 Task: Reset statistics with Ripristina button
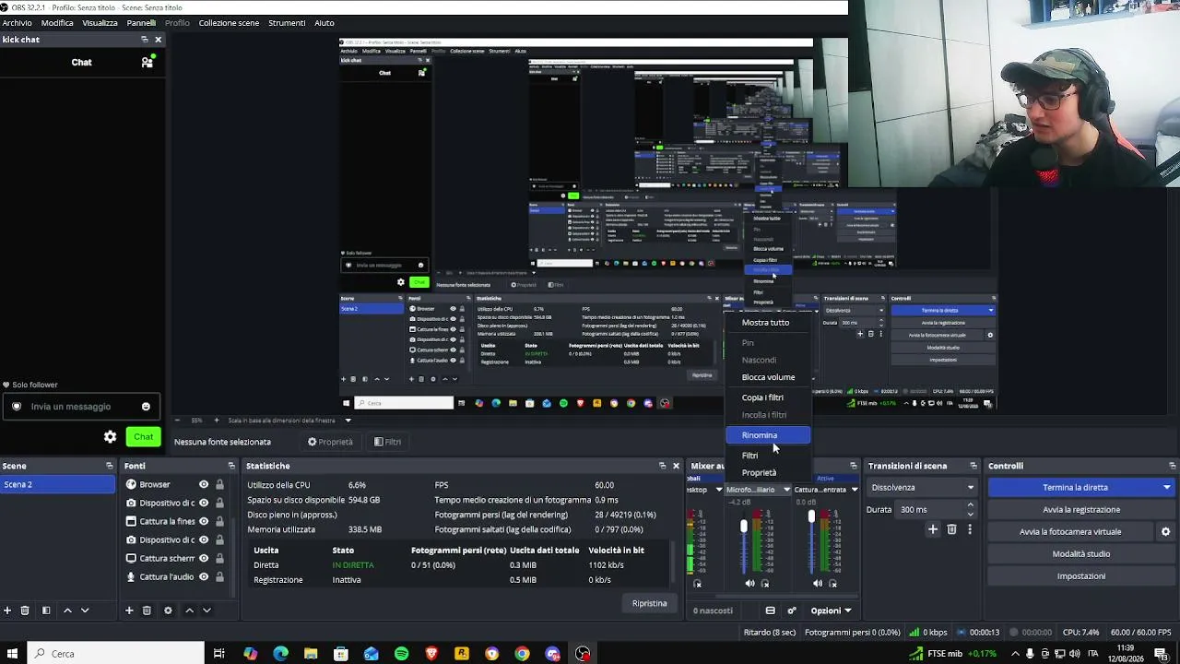tap(649, 603)
